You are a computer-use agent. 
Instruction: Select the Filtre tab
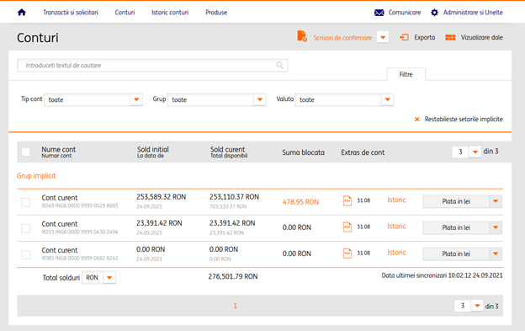(406, 74)
